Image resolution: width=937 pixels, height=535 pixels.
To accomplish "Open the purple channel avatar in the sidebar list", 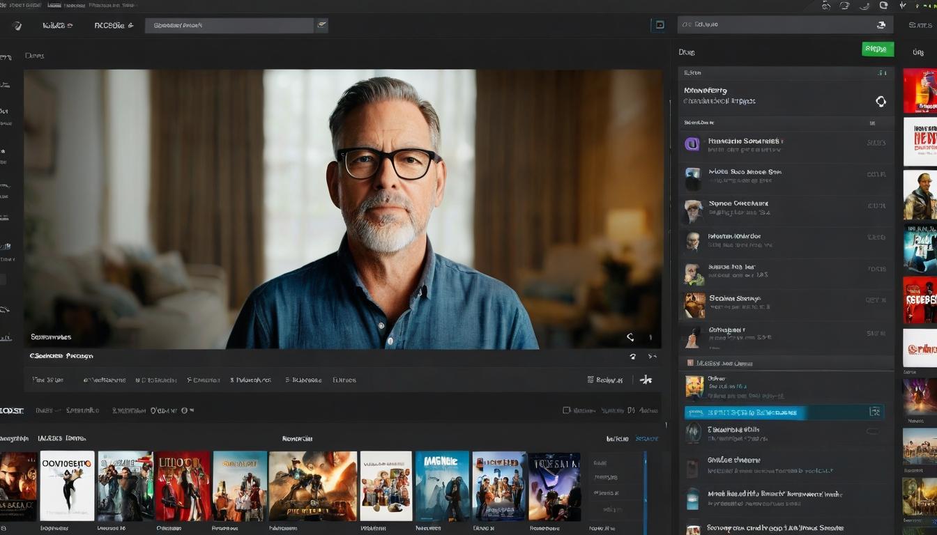I will click(693, 144).
